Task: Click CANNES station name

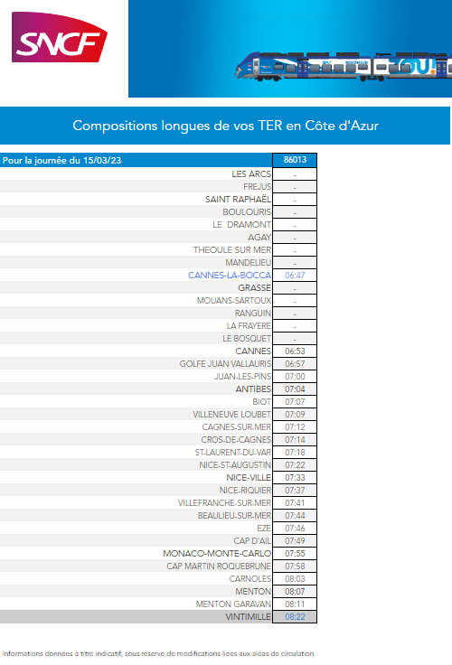Action: [253, 351]
